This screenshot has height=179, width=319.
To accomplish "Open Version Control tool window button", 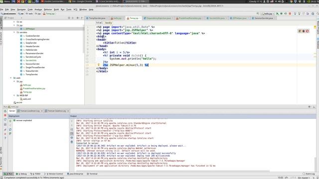I will click(54, 174).
